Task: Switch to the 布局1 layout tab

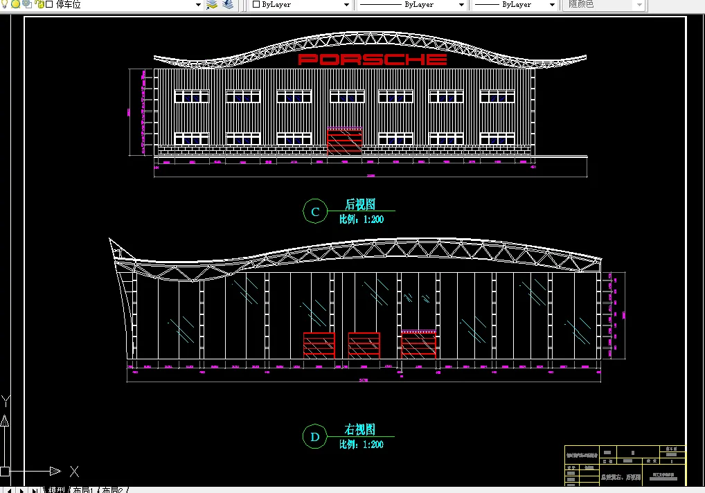Action: tap(83, 490)
